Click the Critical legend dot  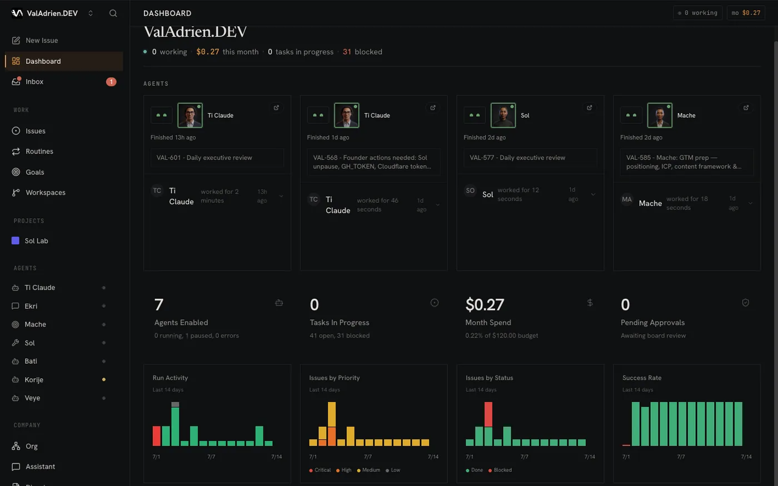point(311,470)
